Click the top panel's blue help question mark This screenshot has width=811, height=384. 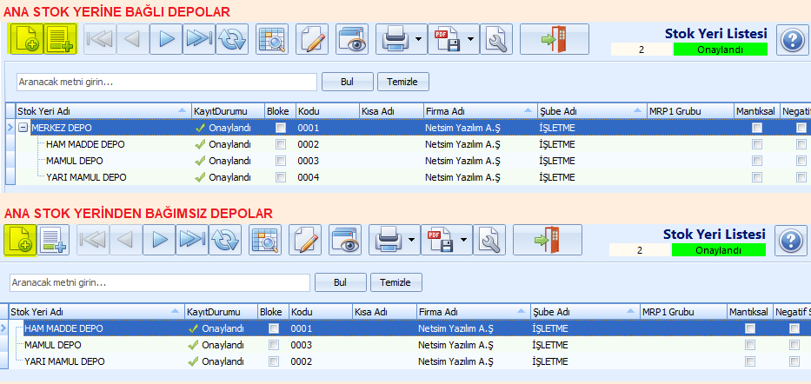[x=791, y=39]
